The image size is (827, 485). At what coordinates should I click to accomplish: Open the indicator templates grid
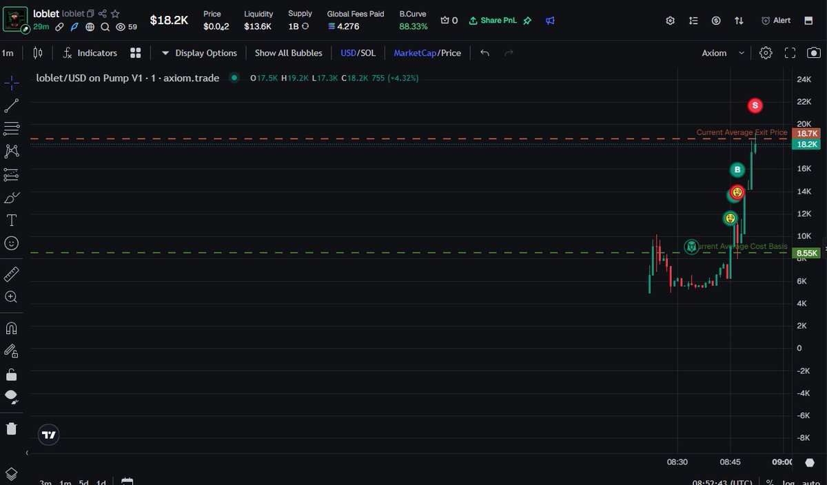pos(136,53)
